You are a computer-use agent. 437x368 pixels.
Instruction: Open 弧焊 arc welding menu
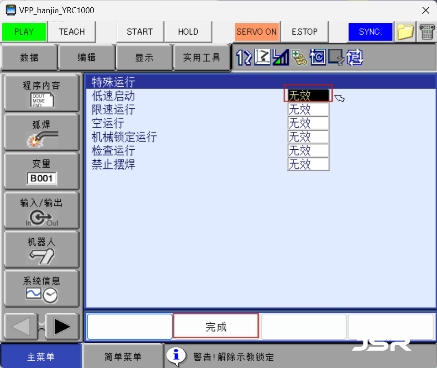pyautogui.click(x=42, y=132)
